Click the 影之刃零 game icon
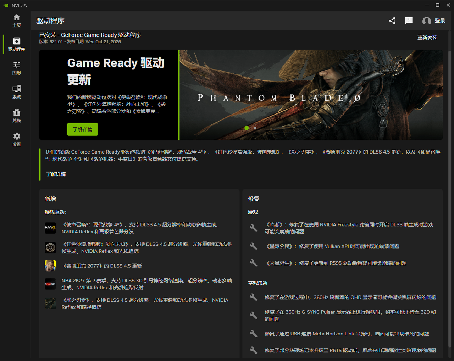The image size is (454, 361). coord(50,304)
